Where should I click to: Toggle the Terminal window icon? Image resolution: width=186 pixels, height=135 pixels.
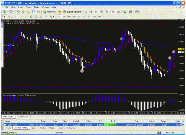[x=33, y=12]
